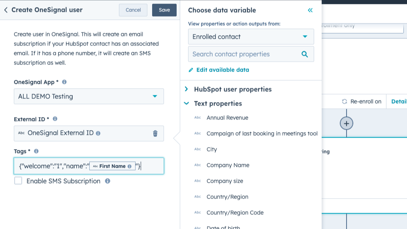Collapse the Text properties section
The height and width of the screenshot is (229, 407).
(x=187, y=104)
